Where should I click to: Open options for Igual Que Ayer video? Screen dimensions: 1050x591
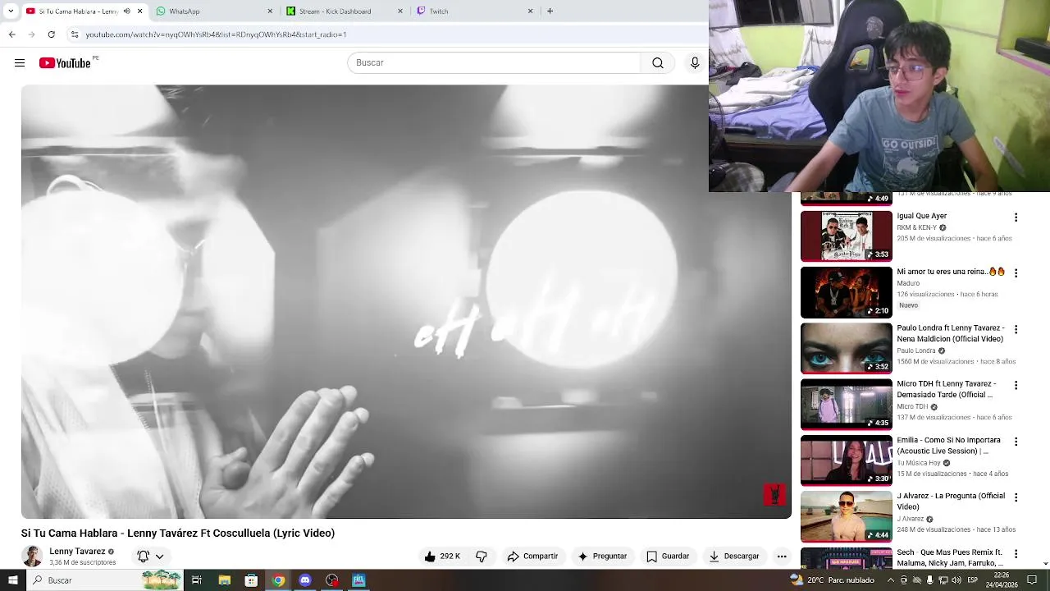coord(1016,218)
